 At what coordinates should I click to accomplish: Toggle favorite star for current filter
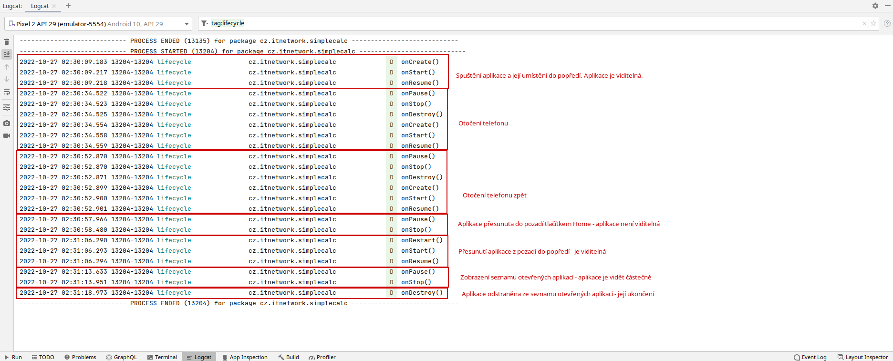[873, 23]
